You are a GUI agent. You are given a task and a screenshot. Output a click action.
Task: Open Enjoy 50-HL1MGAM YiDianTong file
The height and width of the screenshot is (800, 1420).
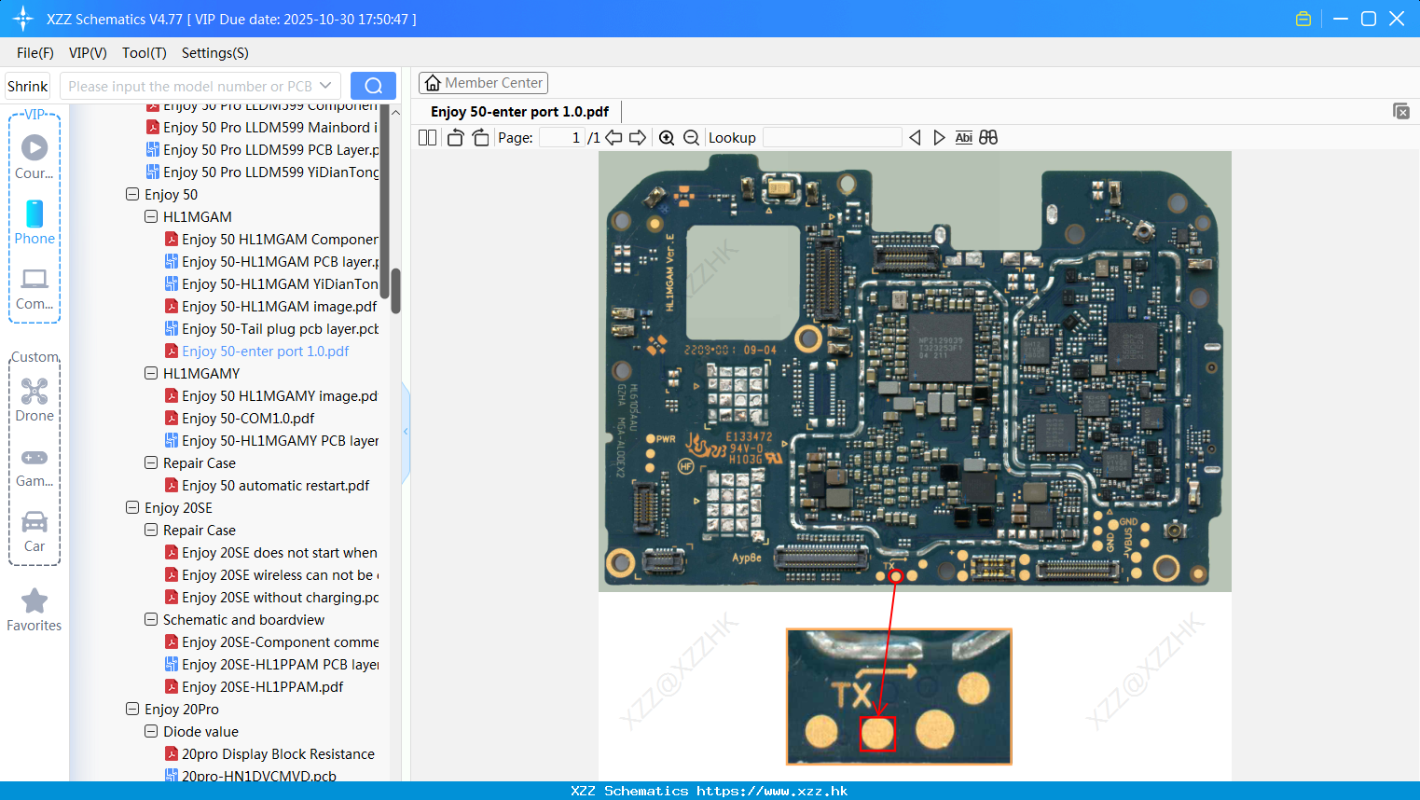(271, 283)
